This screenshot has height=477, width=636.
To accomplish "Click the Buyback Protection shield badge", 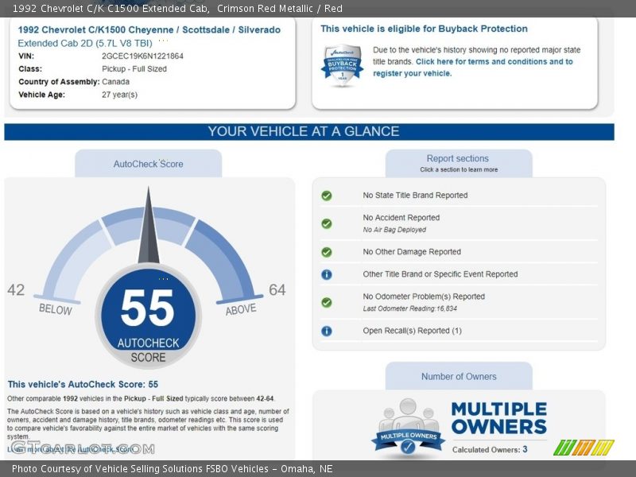I will click(342, 63).
